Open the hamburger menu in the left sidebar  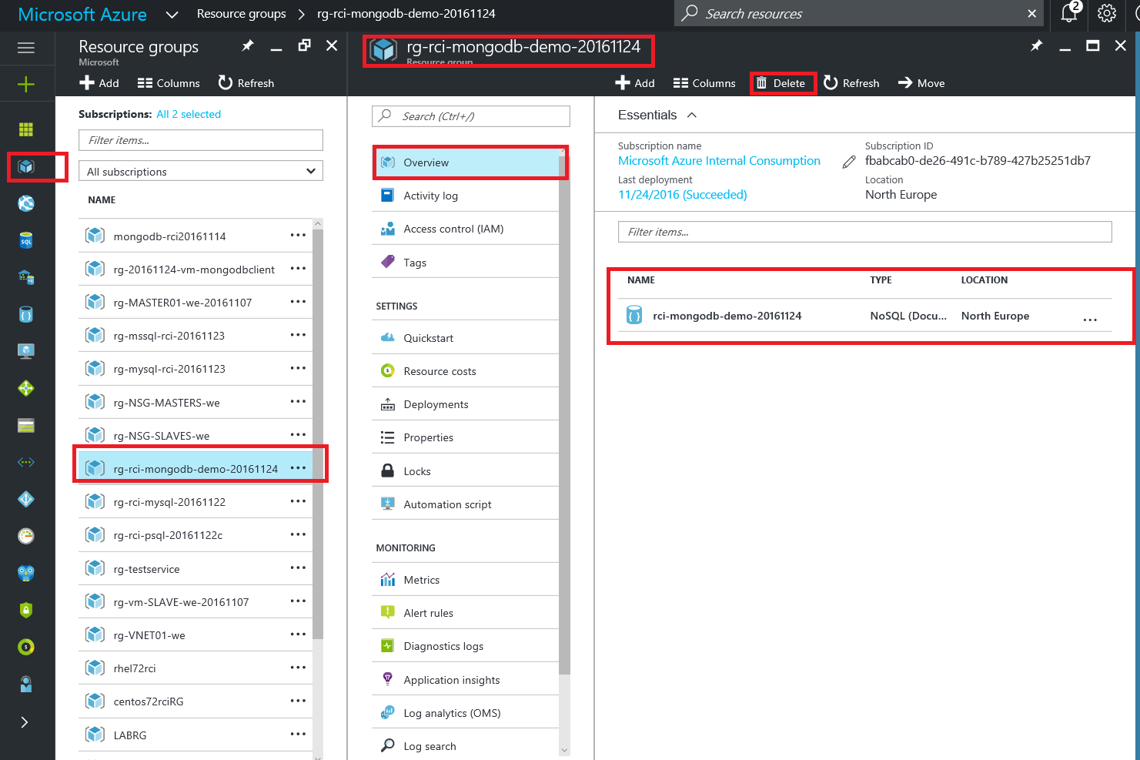(26, 48)
